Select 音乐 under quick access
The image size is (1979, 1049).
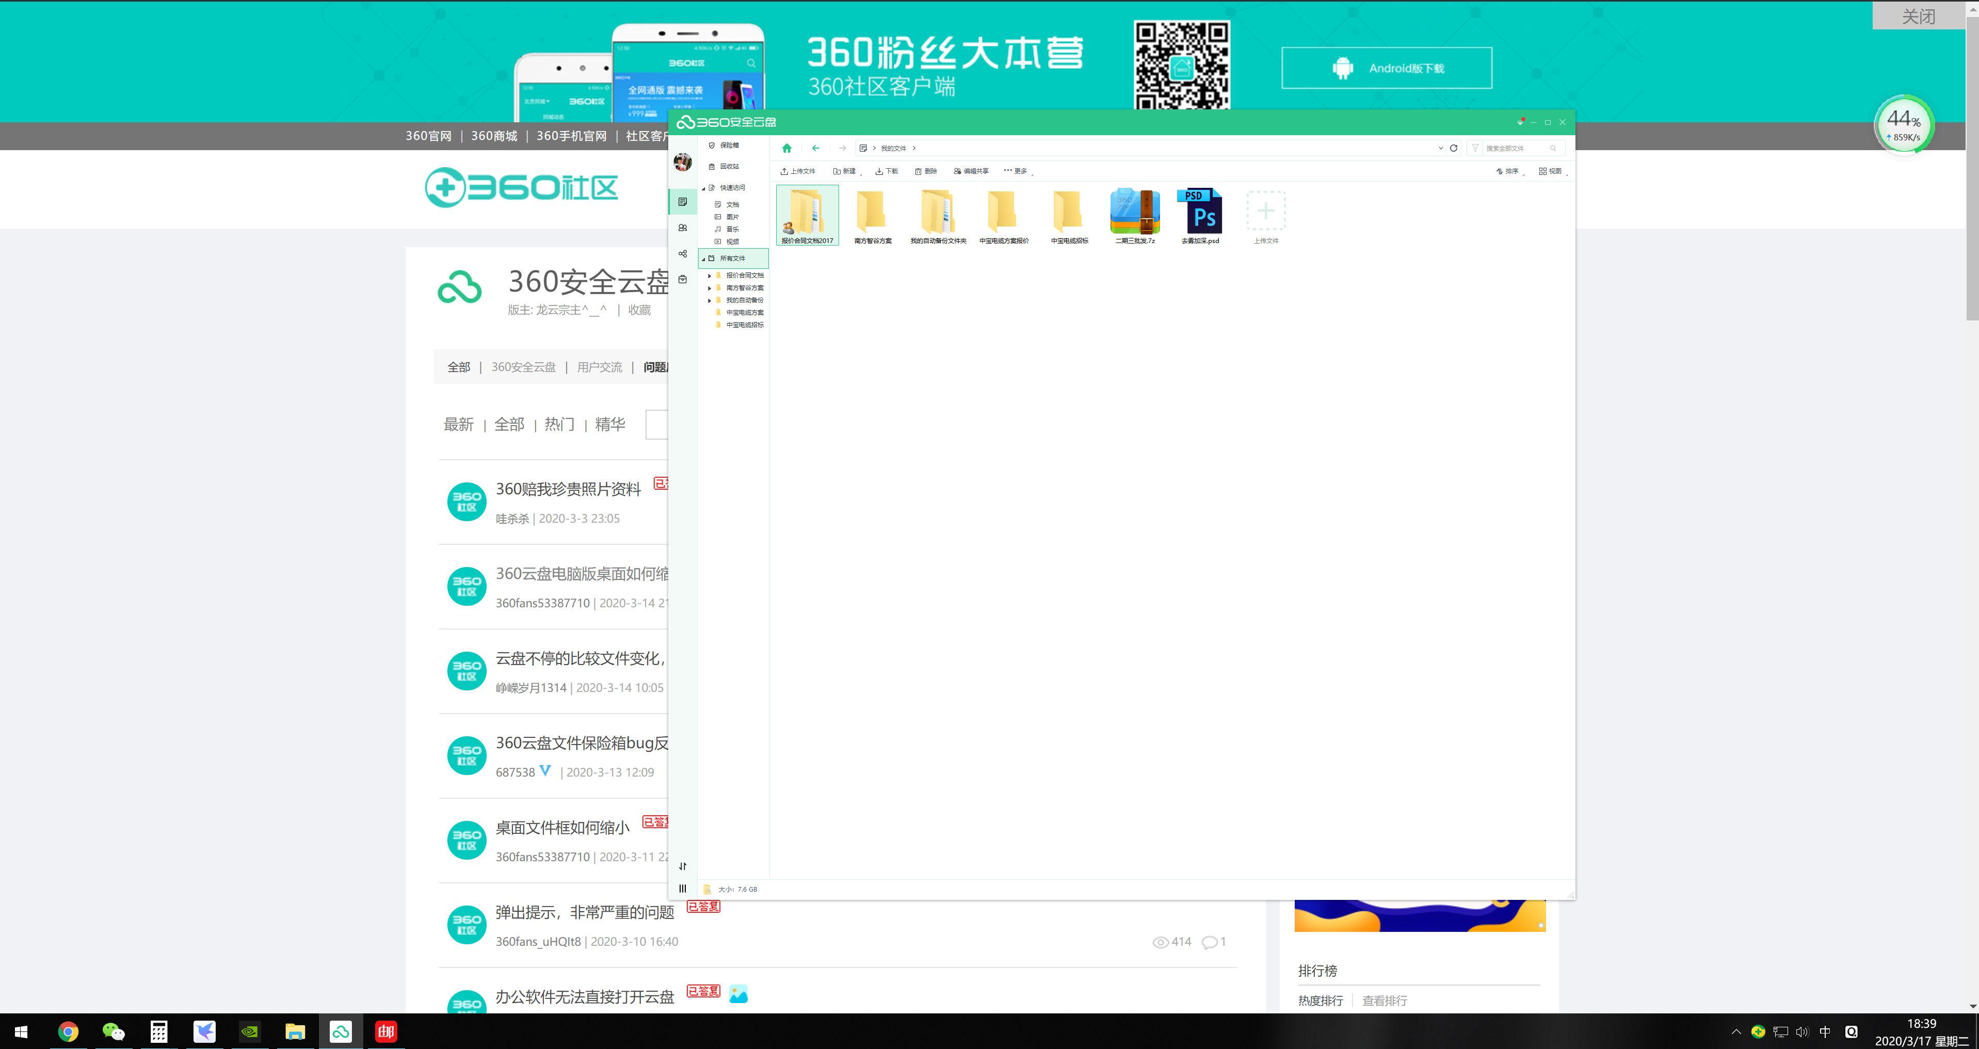click(x=727, y=230)
